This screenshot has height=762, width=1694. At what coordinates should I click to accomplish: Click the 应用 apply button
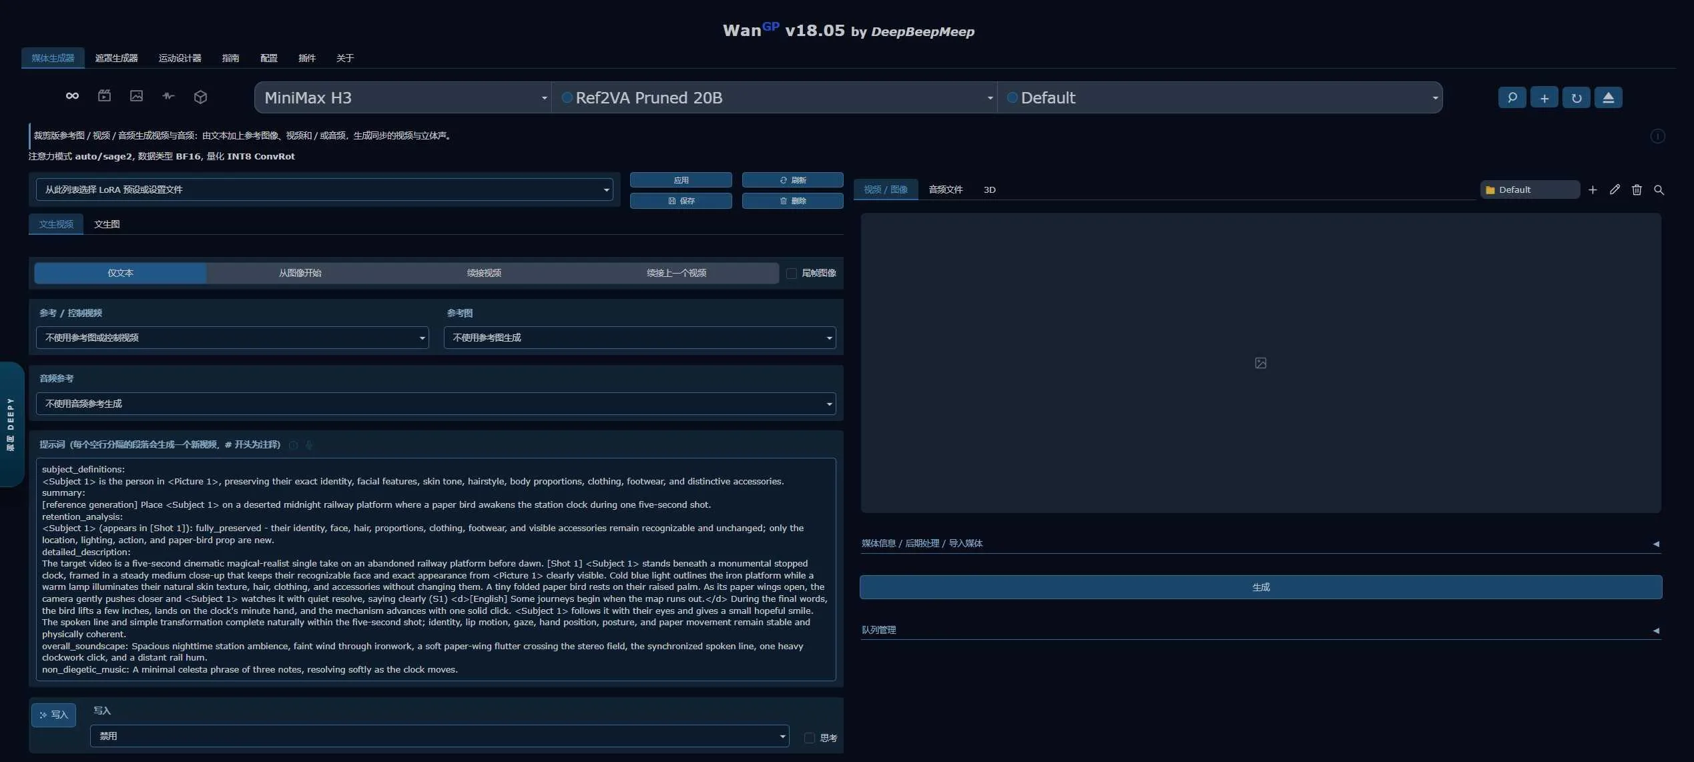point(681,180)
